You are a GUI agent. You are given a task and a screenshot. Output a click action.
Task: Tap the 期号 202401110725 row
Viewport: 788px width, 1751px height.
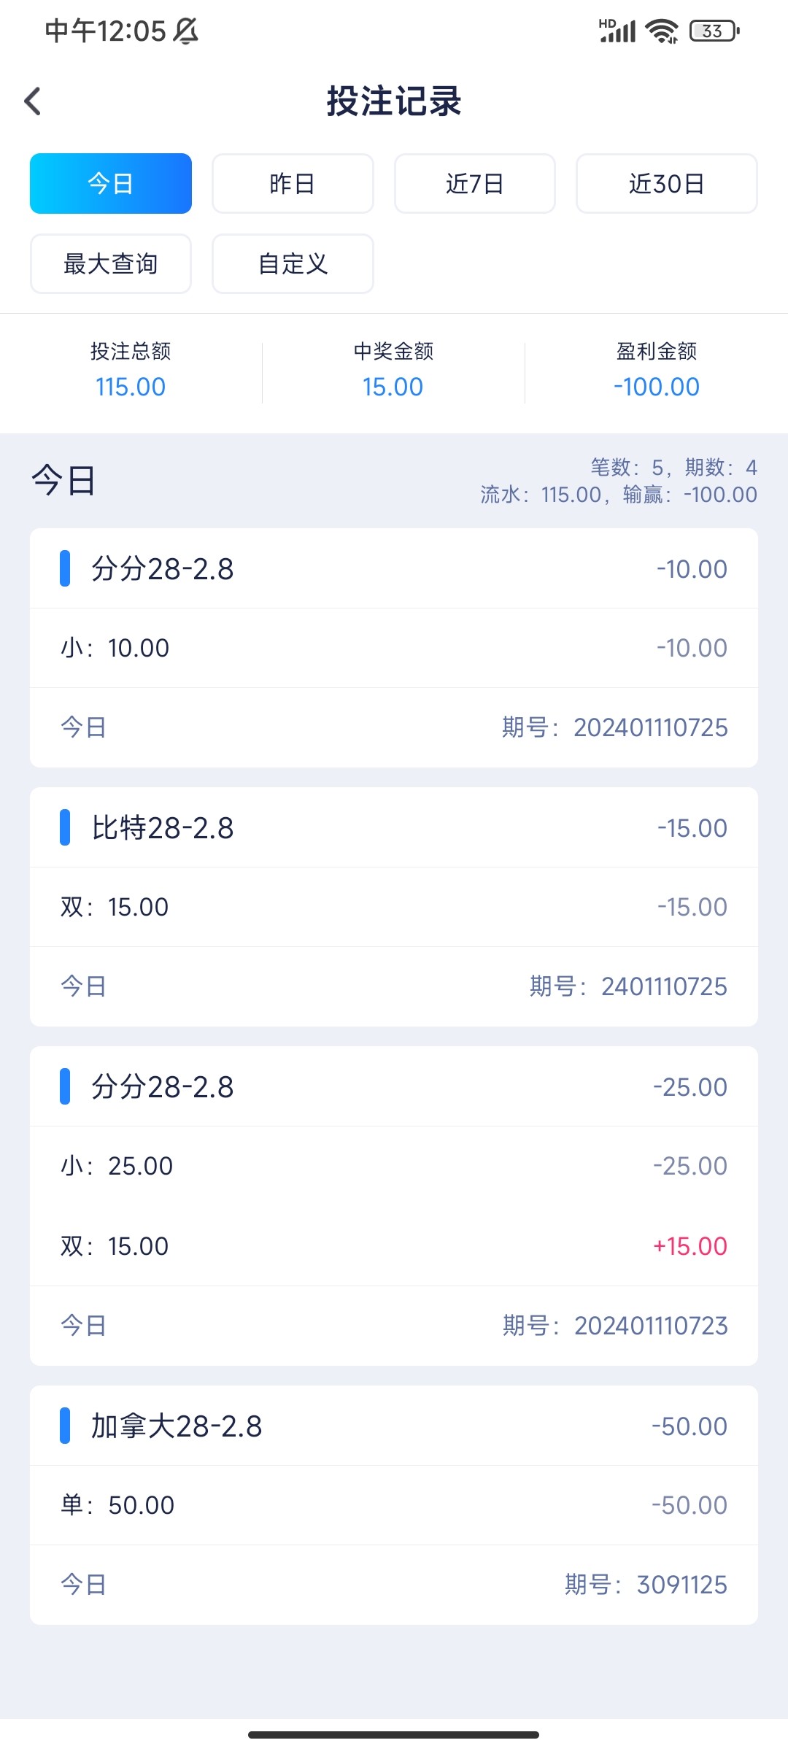pos(394,727)
